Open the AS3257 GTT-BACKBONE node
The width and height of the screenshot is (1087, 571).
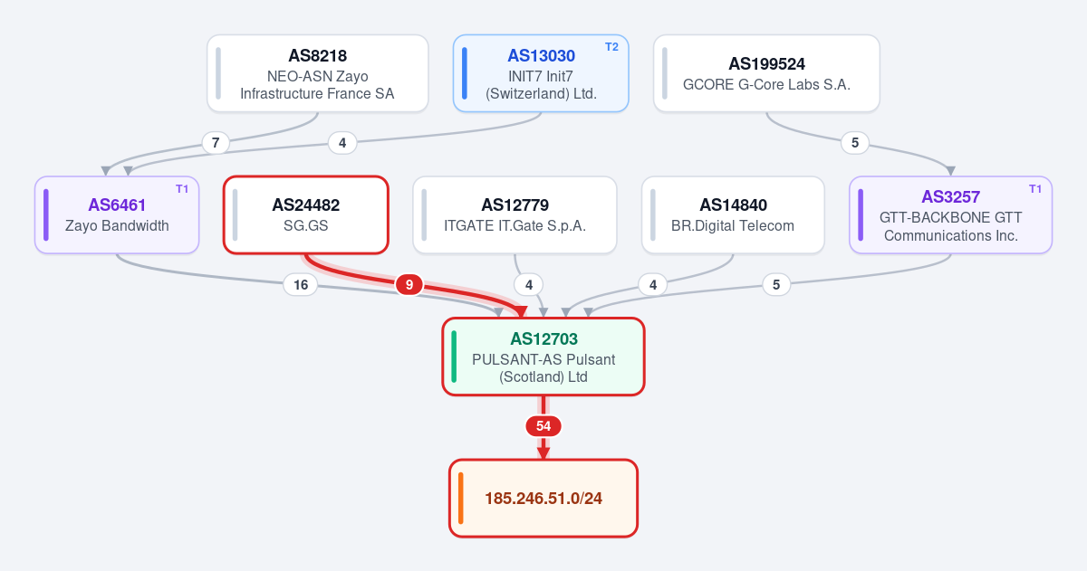[950, 215]
